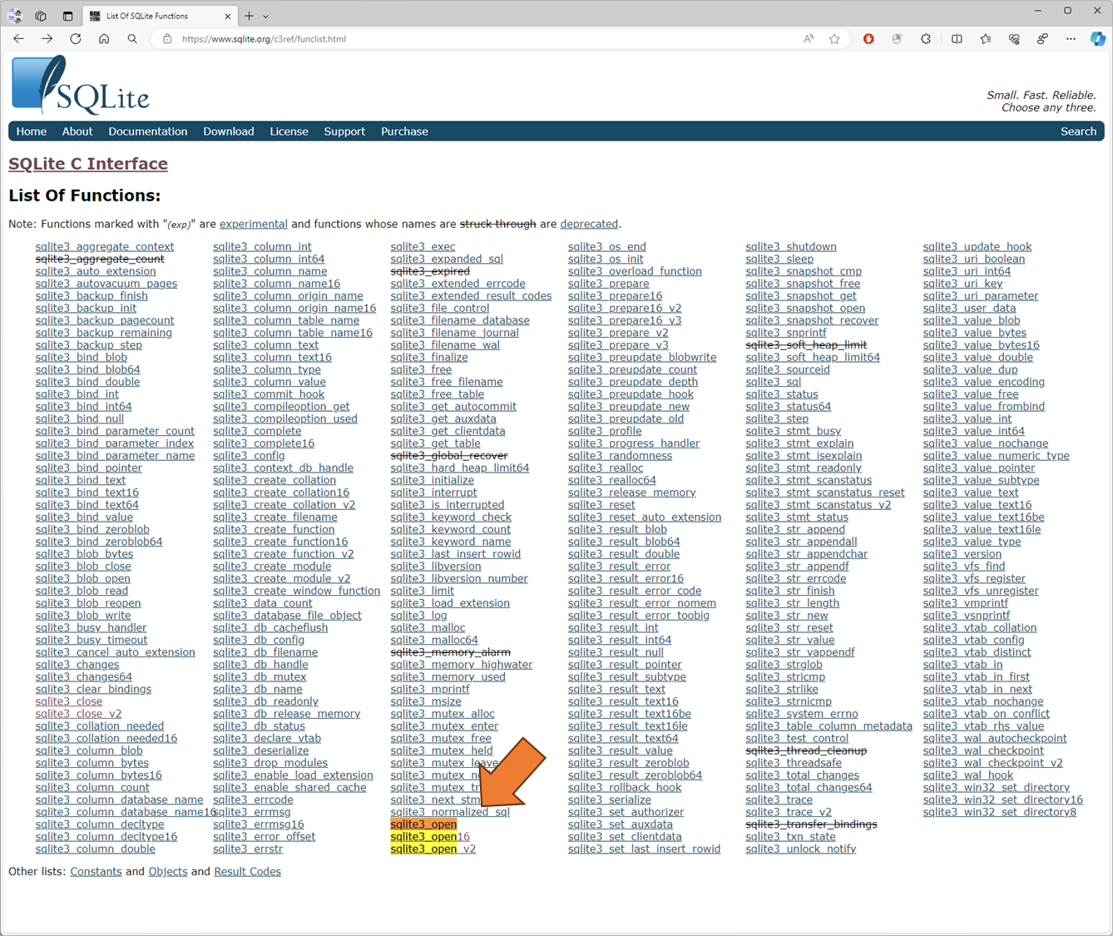
Task: Open the sqlite3_open_v2 link
Action: pyautogui.click(x=433, y=849)
